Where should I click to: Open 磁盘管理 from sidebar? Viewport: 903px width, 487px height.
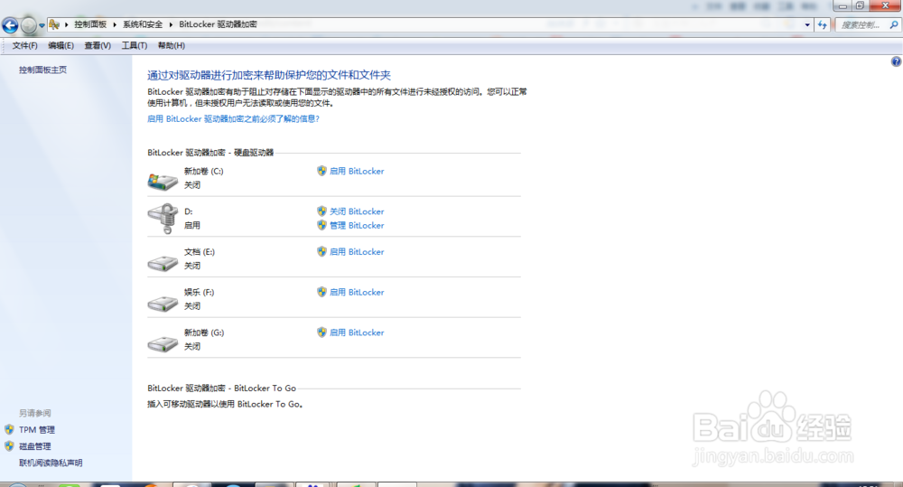[35, 446]
